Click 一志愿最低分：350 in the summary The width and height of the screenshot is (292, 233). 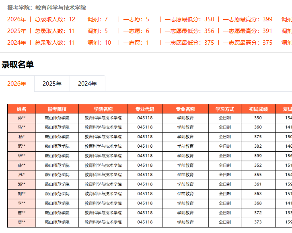pos(189,19)
